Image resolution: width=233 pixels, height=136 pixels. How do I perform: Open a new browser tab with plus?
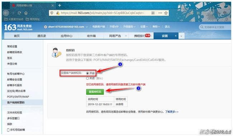(60, 5)
